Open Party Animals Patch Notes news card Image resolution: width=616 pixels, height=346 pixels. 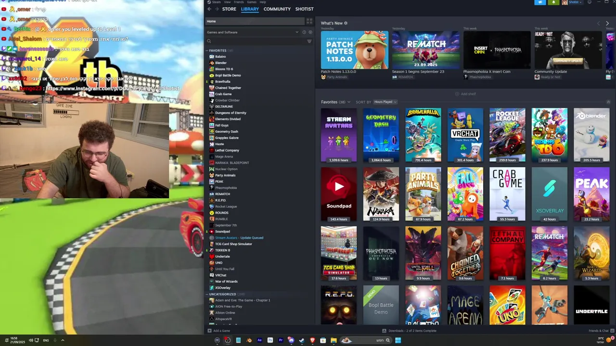coord(355,50)
